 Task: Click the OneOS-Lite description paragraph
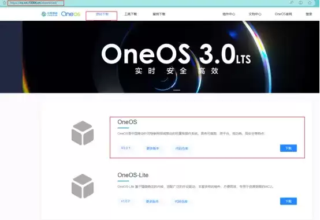tap(195, 187)
